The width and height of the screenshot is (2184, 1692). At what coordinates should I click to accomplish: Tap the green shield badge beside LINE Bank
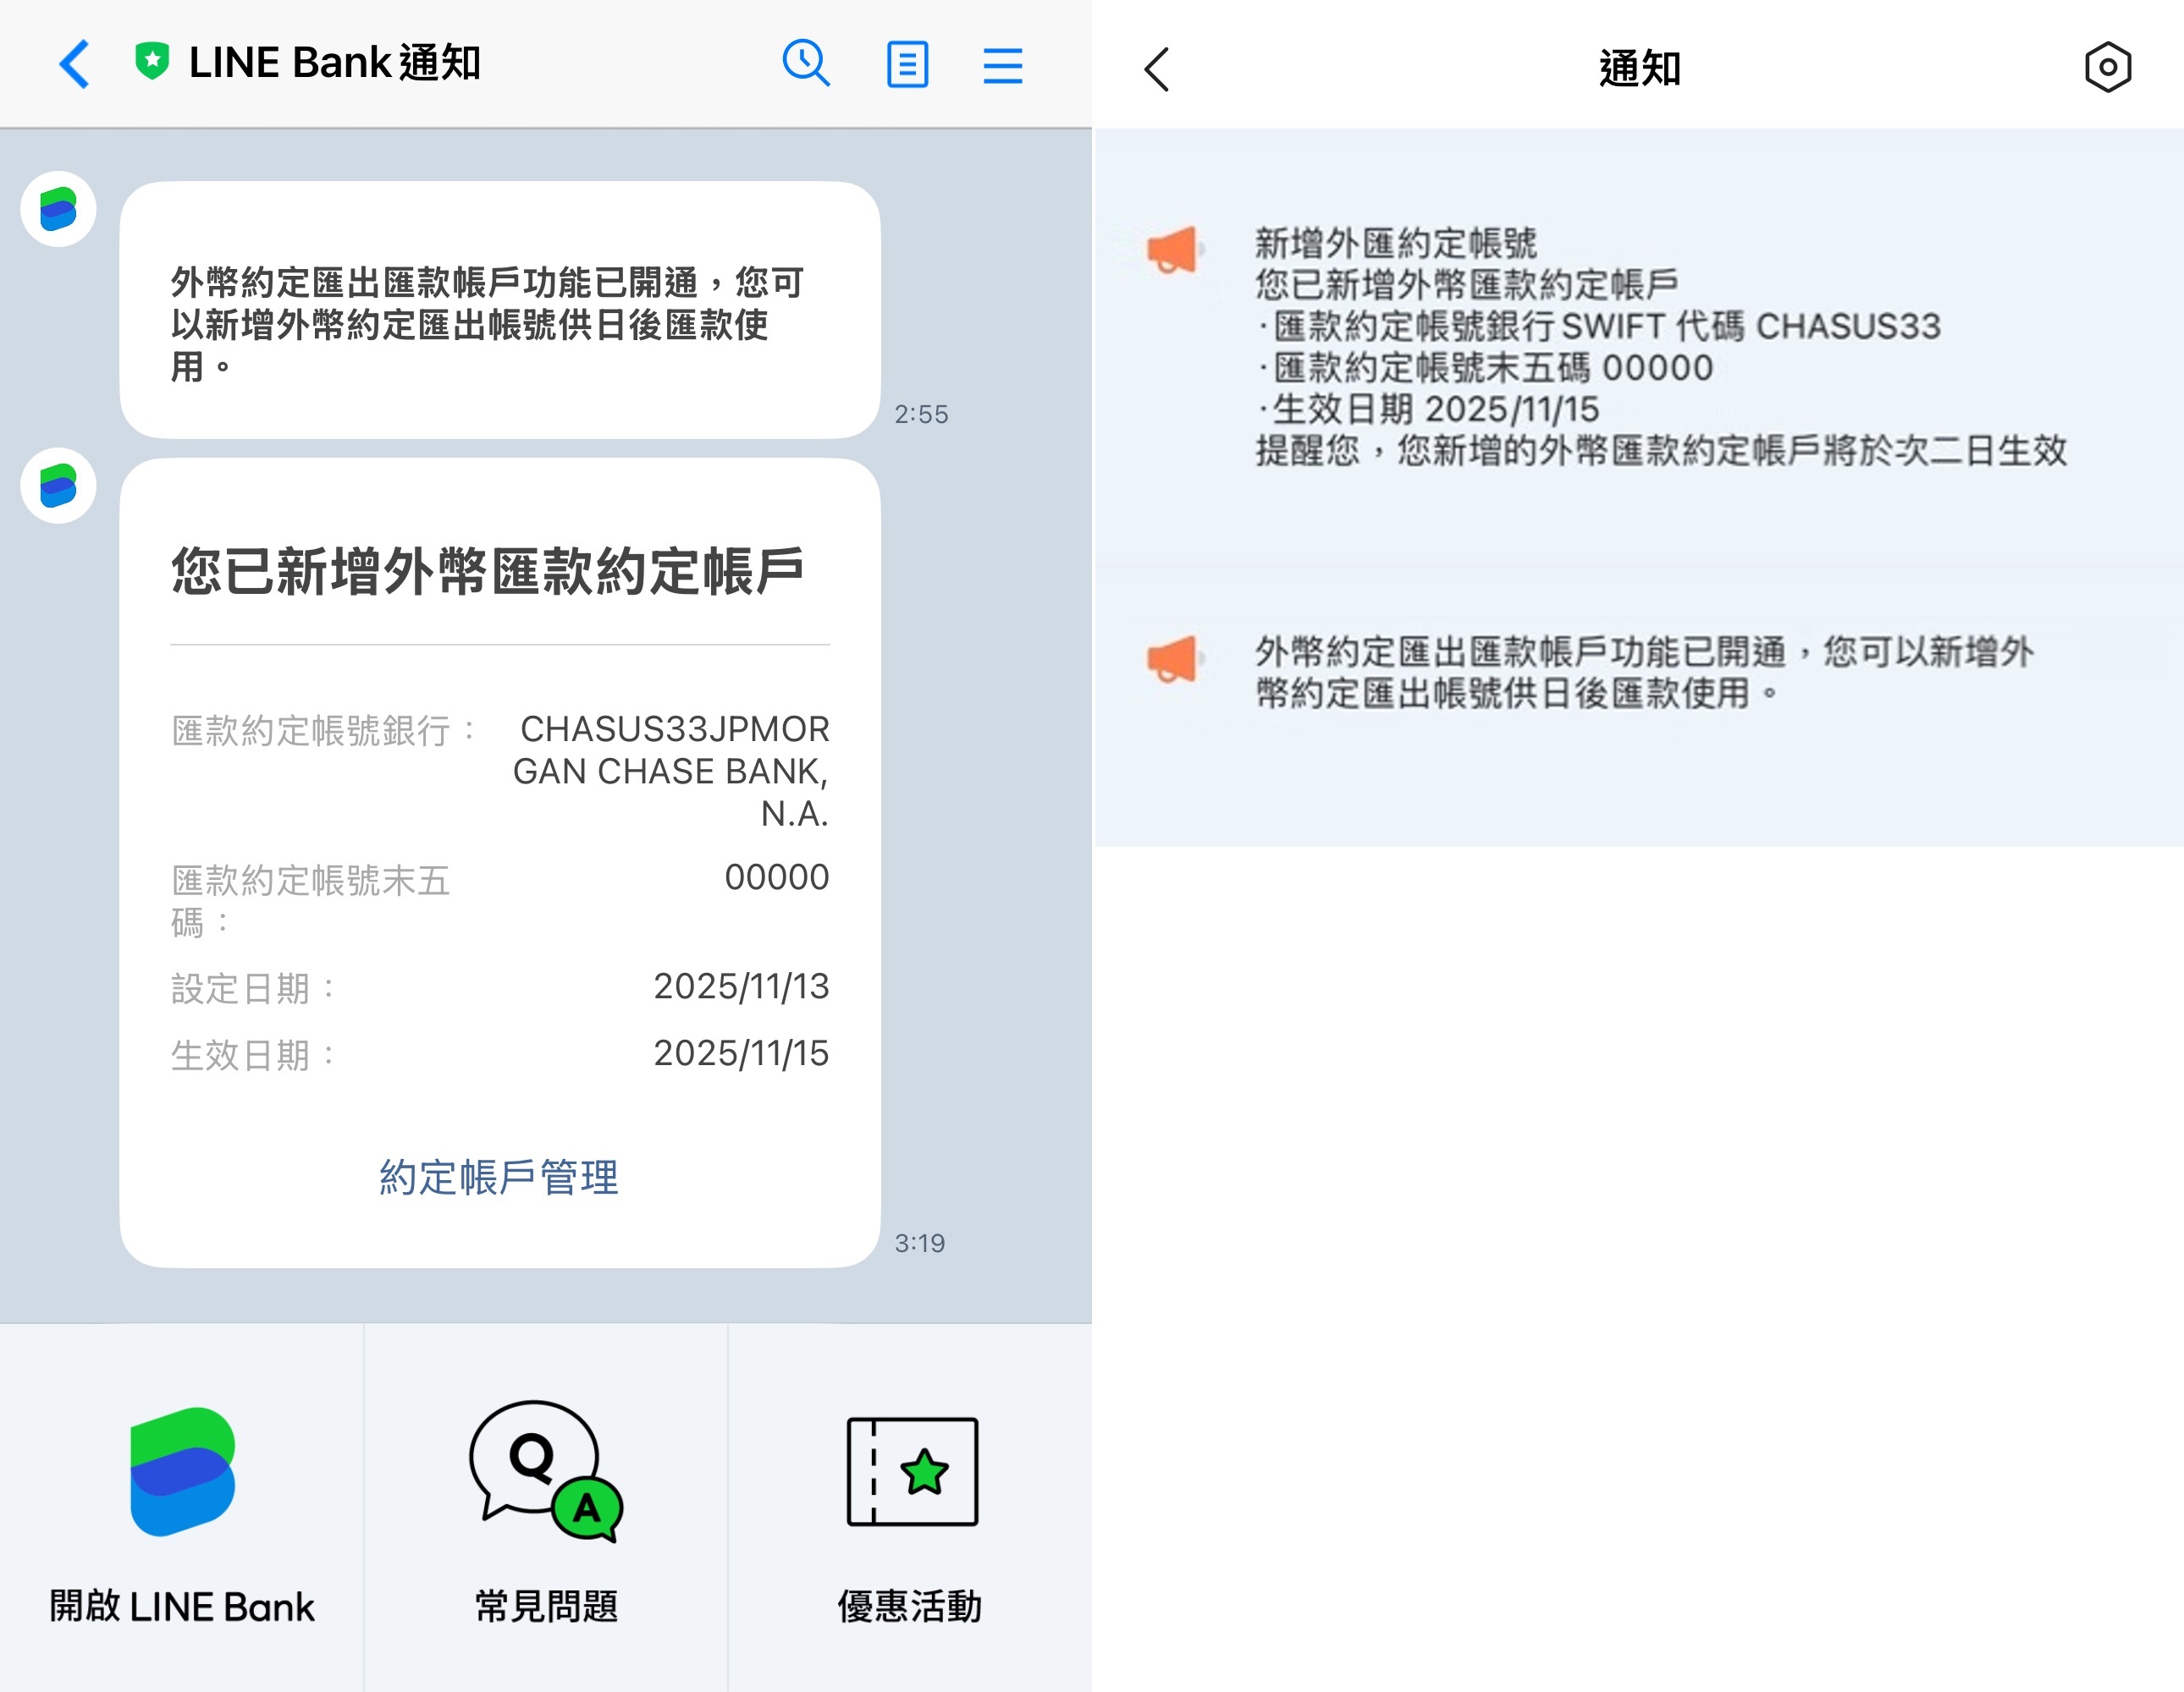click(152, 61)
